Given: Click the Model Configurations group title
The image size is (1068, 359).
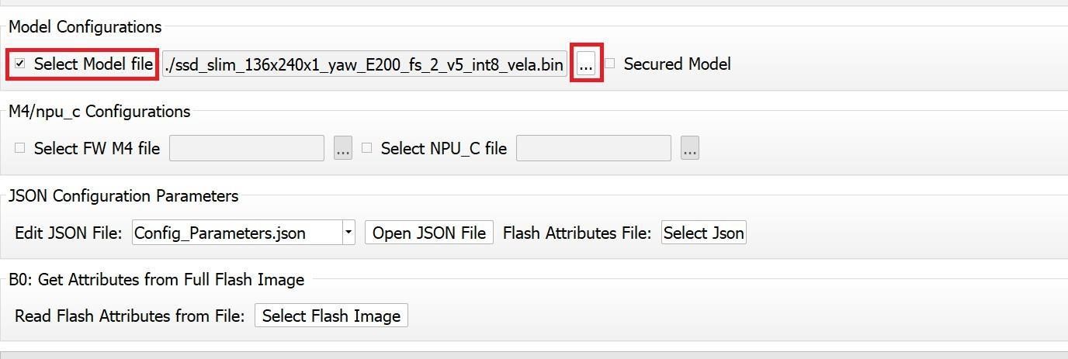Looking at the screenshot, I should tap(85, 26).
